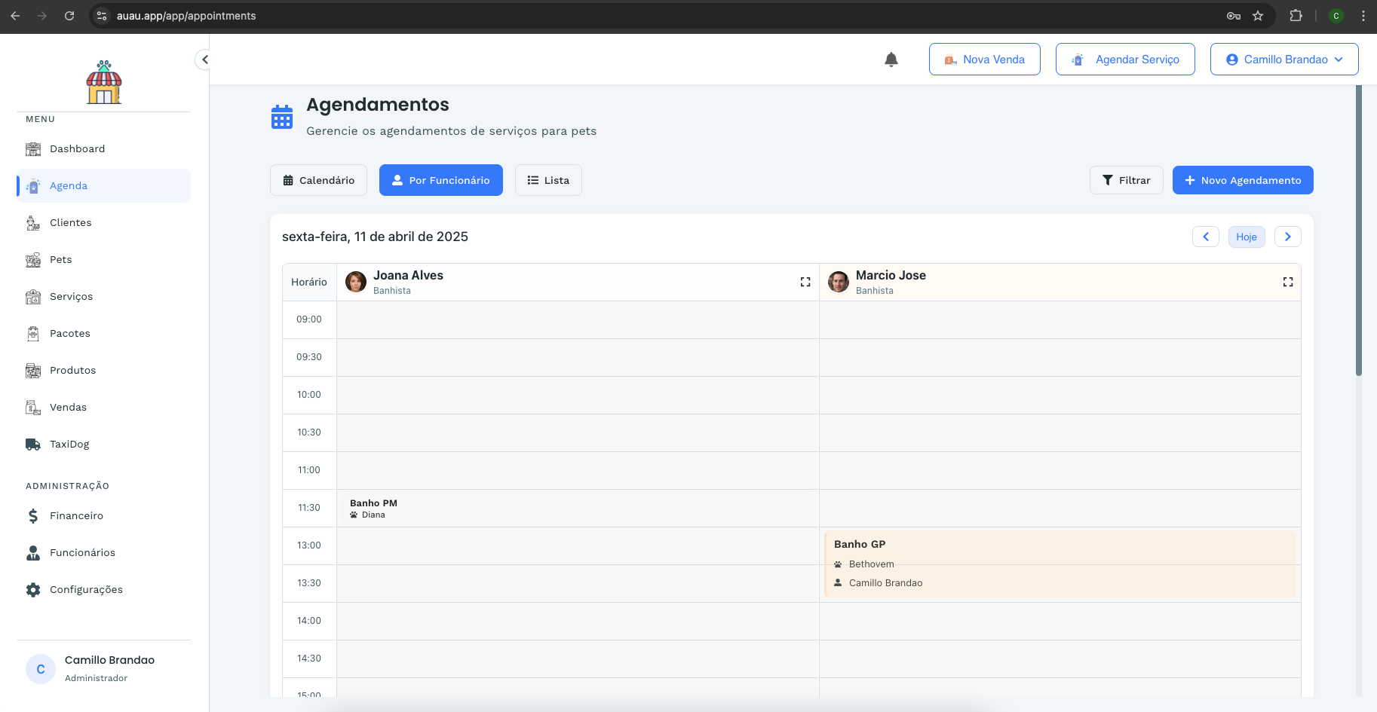Select Agenda in the sidebar
1377x712 pixels.
click(x=103, y=186)
